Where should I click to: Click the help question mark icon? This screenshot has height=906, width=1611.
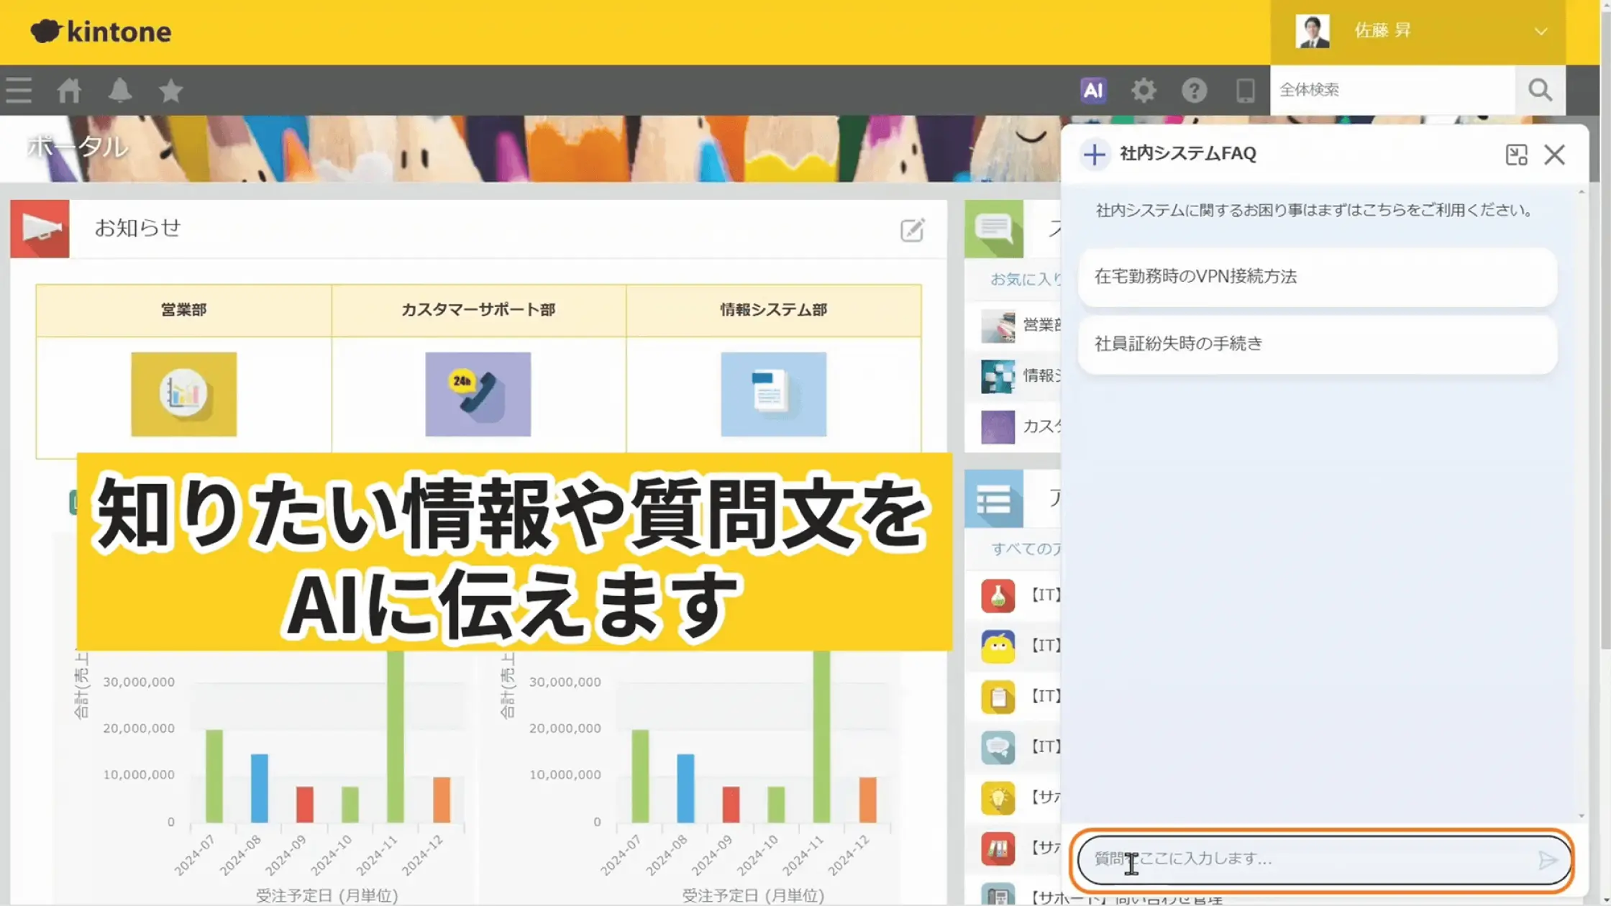pyautogui.click(x=1194, y=91)
